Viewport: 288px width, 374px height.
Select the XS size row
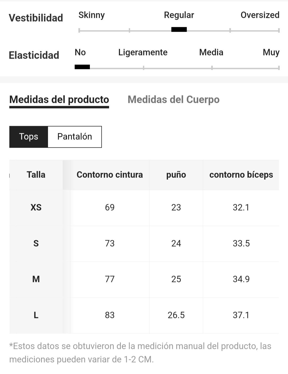pyautogui.click(x=144, y=208)
